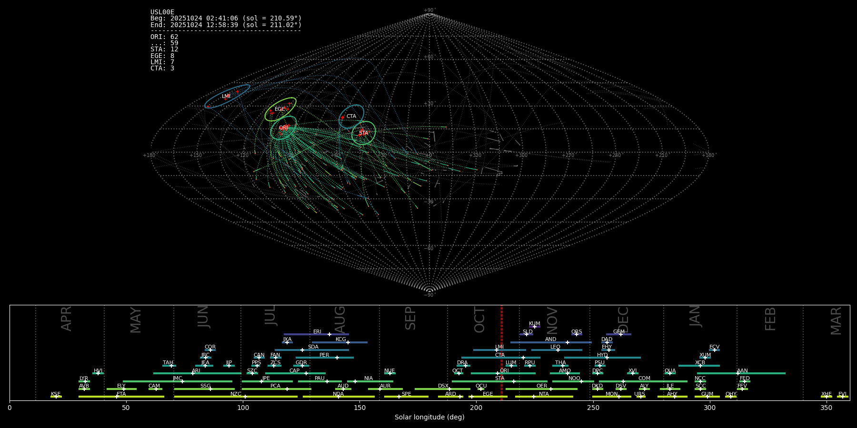Click the STA radiant label on sky map
The height and width of the screenshot is (428, 857).
(363, 134)
